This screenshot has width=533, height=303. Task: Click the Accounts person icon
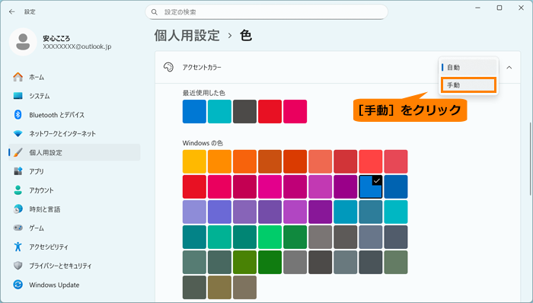[18, 190]
